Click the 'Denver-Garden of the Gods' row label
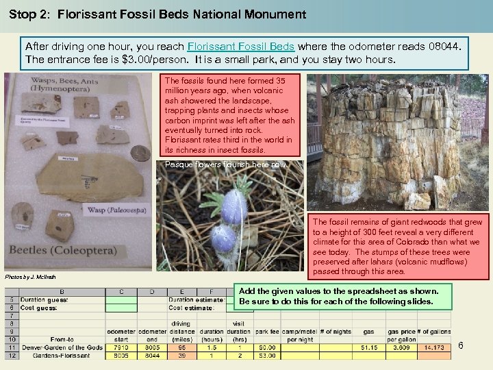 [x=62, y=347]
